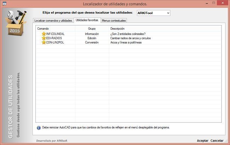Click the star icon beside EDI-RADIOS
This screenshot has width=230, height=145.
44,38
